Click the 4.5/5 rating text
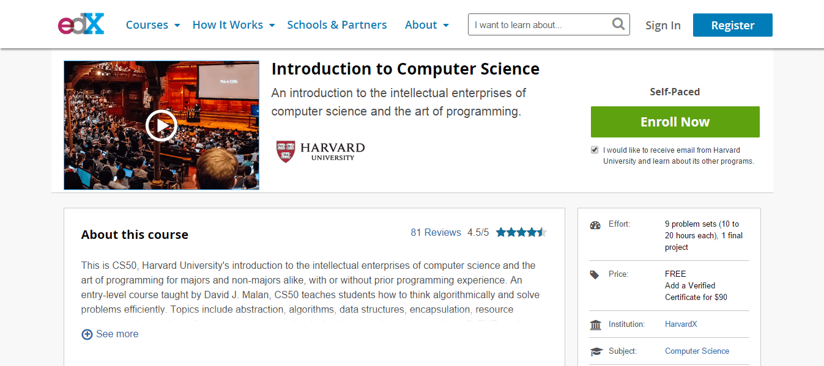Viewport: 824px width, 366px height. tap(478, 232)
